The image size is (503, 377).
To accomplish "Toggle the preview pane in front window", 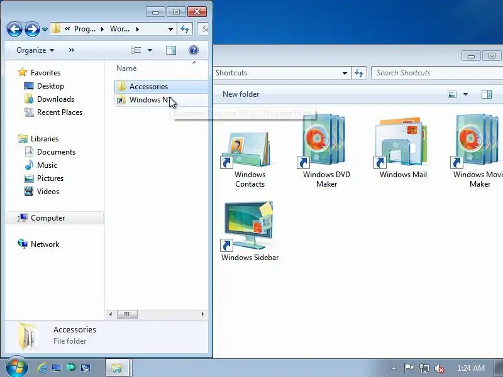I will 171,50.
